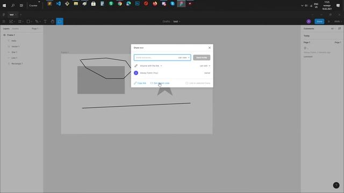This screenshot has width=344, height=193.
Task: Show hidden system tray icons
Action: point(302,5)
